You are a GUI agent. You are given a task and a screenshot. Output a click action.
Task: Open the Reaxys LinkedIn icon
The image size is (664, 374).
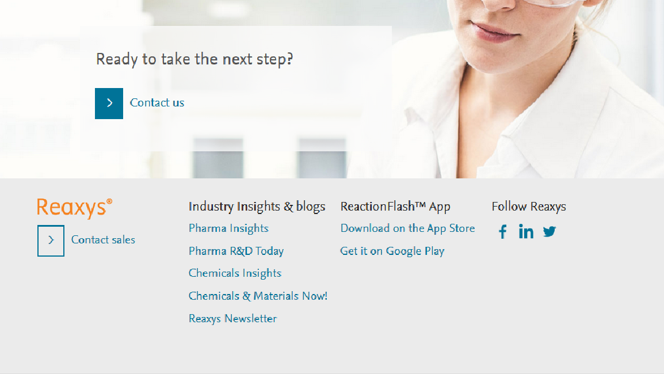(526, 231)
